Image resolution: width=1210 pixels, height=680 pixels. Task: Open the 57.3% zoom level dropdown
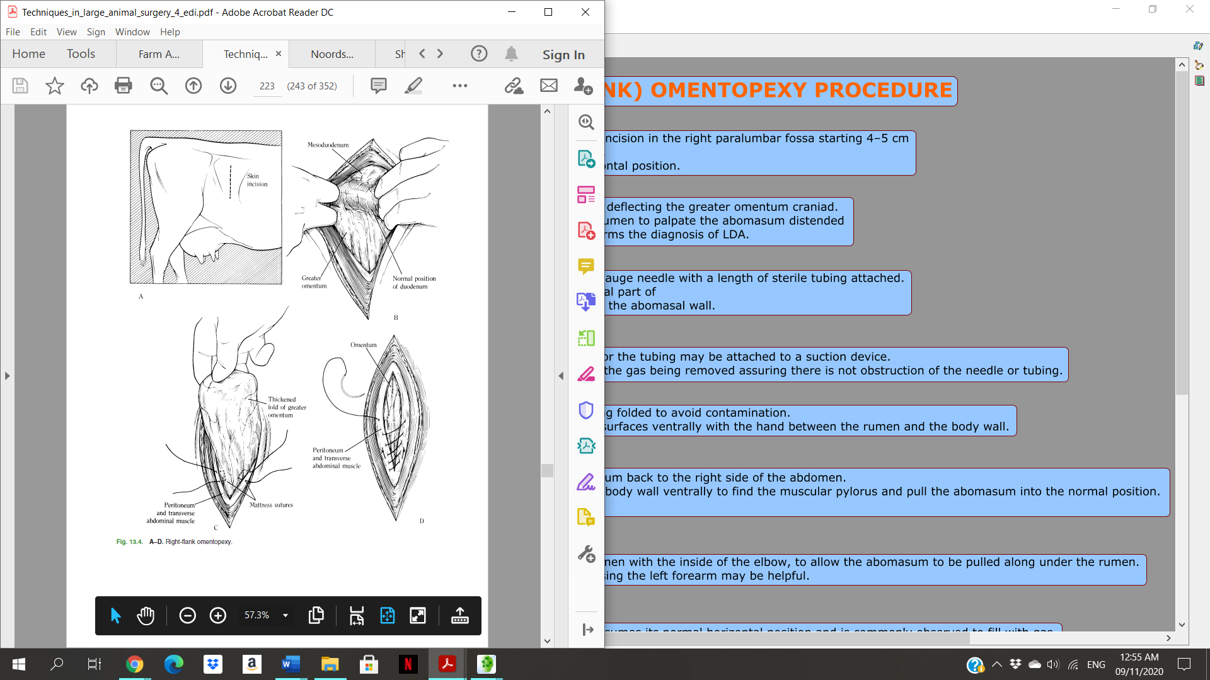[285, 615]
